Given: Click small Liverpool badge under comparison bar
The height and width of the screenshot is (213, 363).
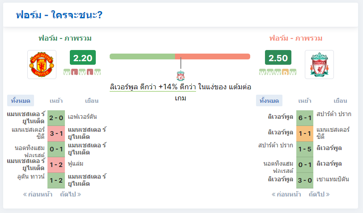Looking at the screenshot, I should click(x=180, y=76).
